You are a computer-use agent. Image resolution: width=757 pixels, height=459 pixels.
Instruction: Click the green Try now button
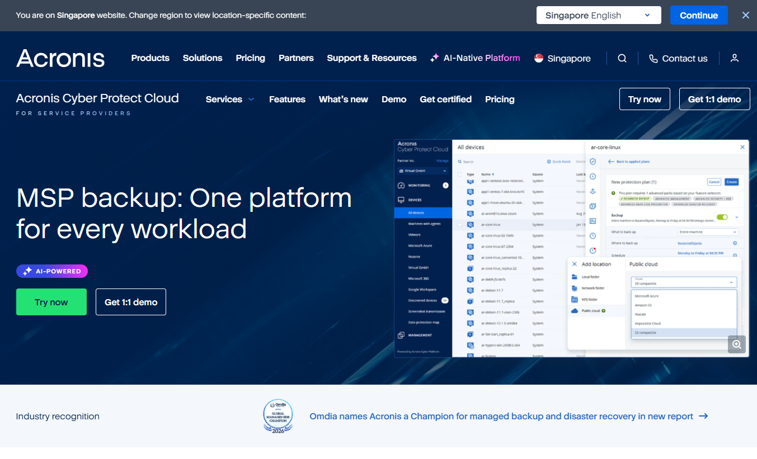pos(51,302)
